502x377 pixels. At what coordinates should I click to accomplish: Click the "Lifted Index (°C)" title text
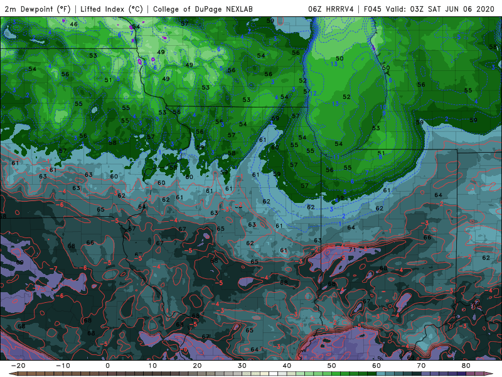click(x=112, y=9)
